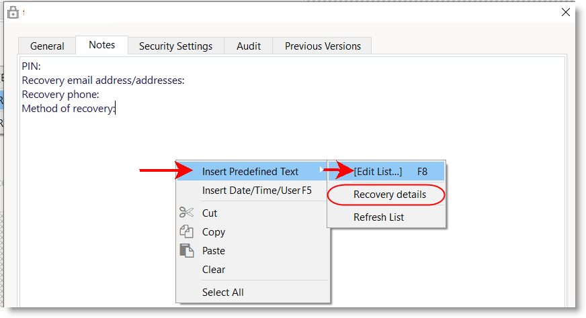The height and width of the screenshot is (318, 586).
Task: Choose Select All from context menu
Action: point(222,293)
